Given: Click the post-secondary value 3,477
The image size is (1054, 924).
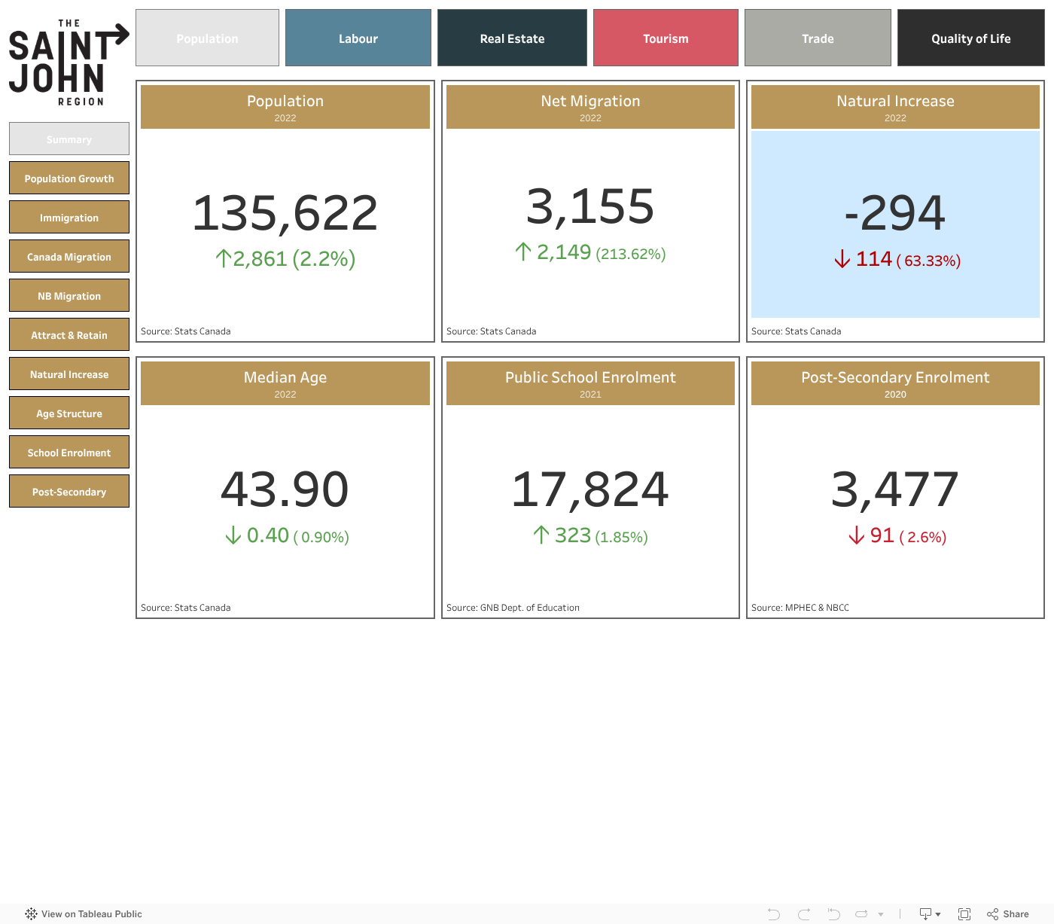Looking at the screenshot, I should click(x=895, y=489).
